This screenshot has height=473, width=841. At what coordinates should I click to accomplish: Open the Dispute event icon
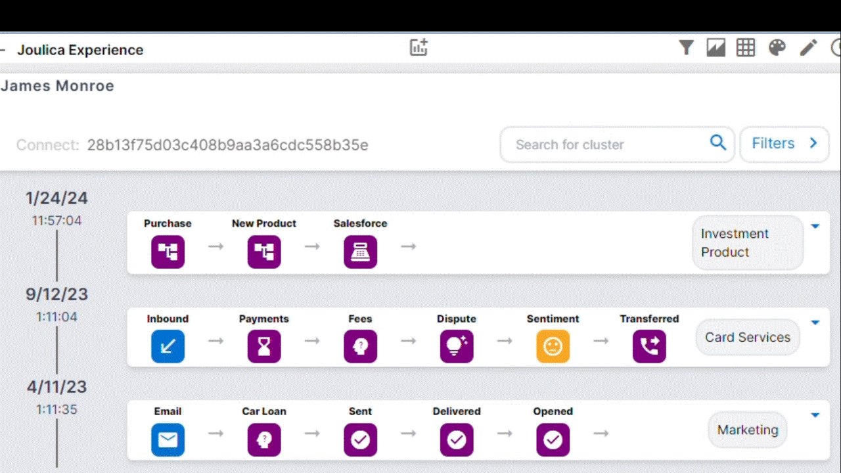tap(457, 346)
